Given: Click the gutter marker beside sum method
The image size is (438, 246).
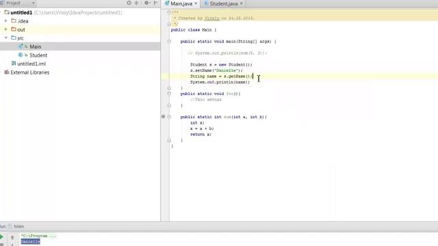Looking at the screenshot, I should [x=163, y=117].
